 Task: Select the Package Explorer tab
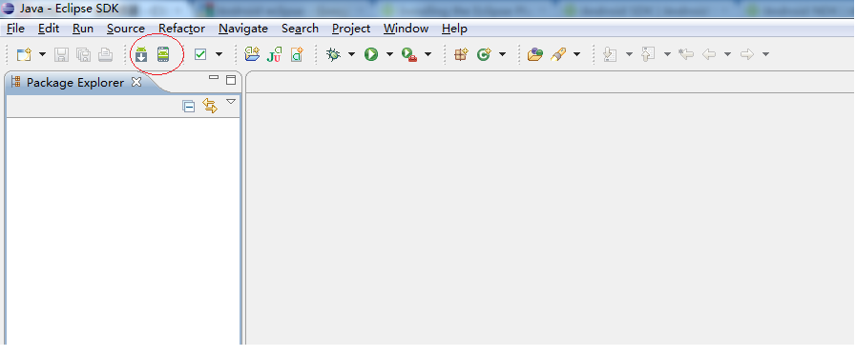pos(74,82)
